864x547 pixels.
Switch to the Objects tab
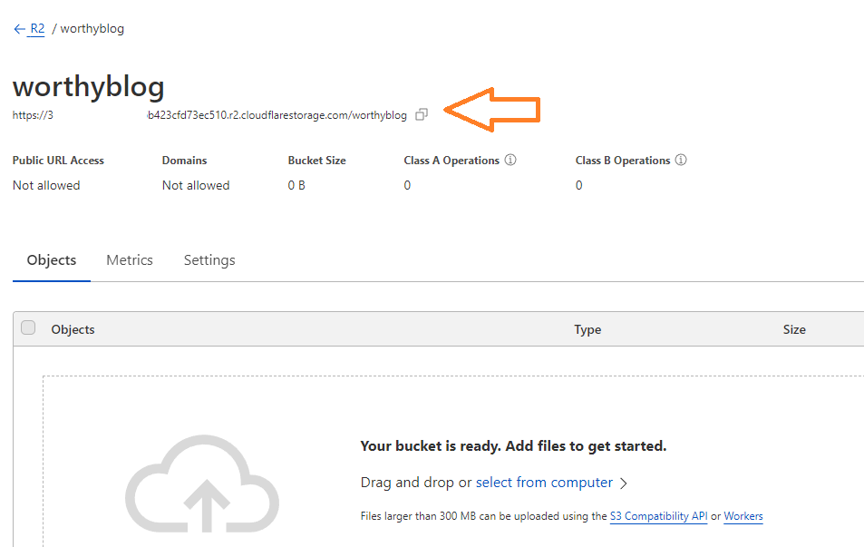52,260
